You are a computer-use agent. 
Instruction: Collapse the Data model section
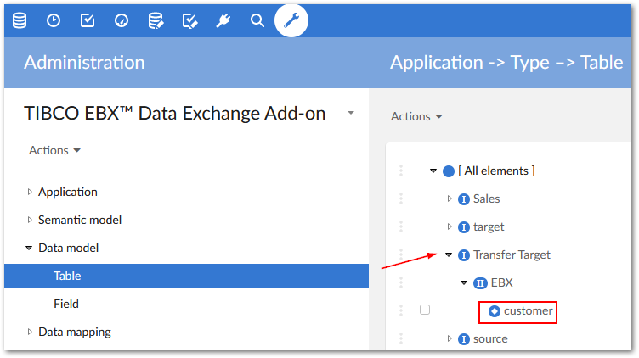29,248
